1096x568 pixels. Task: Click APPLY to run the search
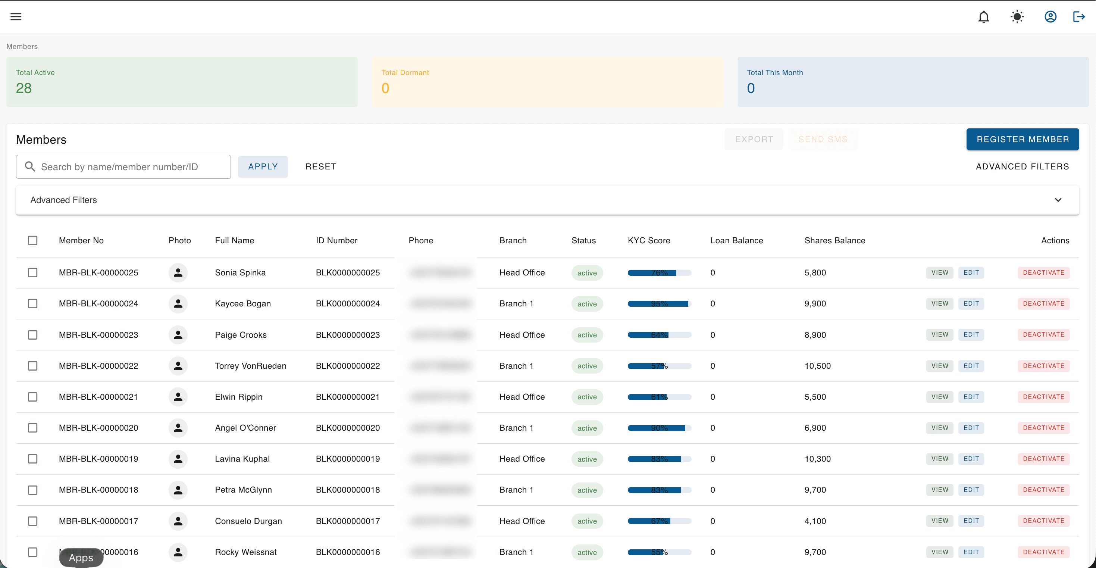coord(263,166)
